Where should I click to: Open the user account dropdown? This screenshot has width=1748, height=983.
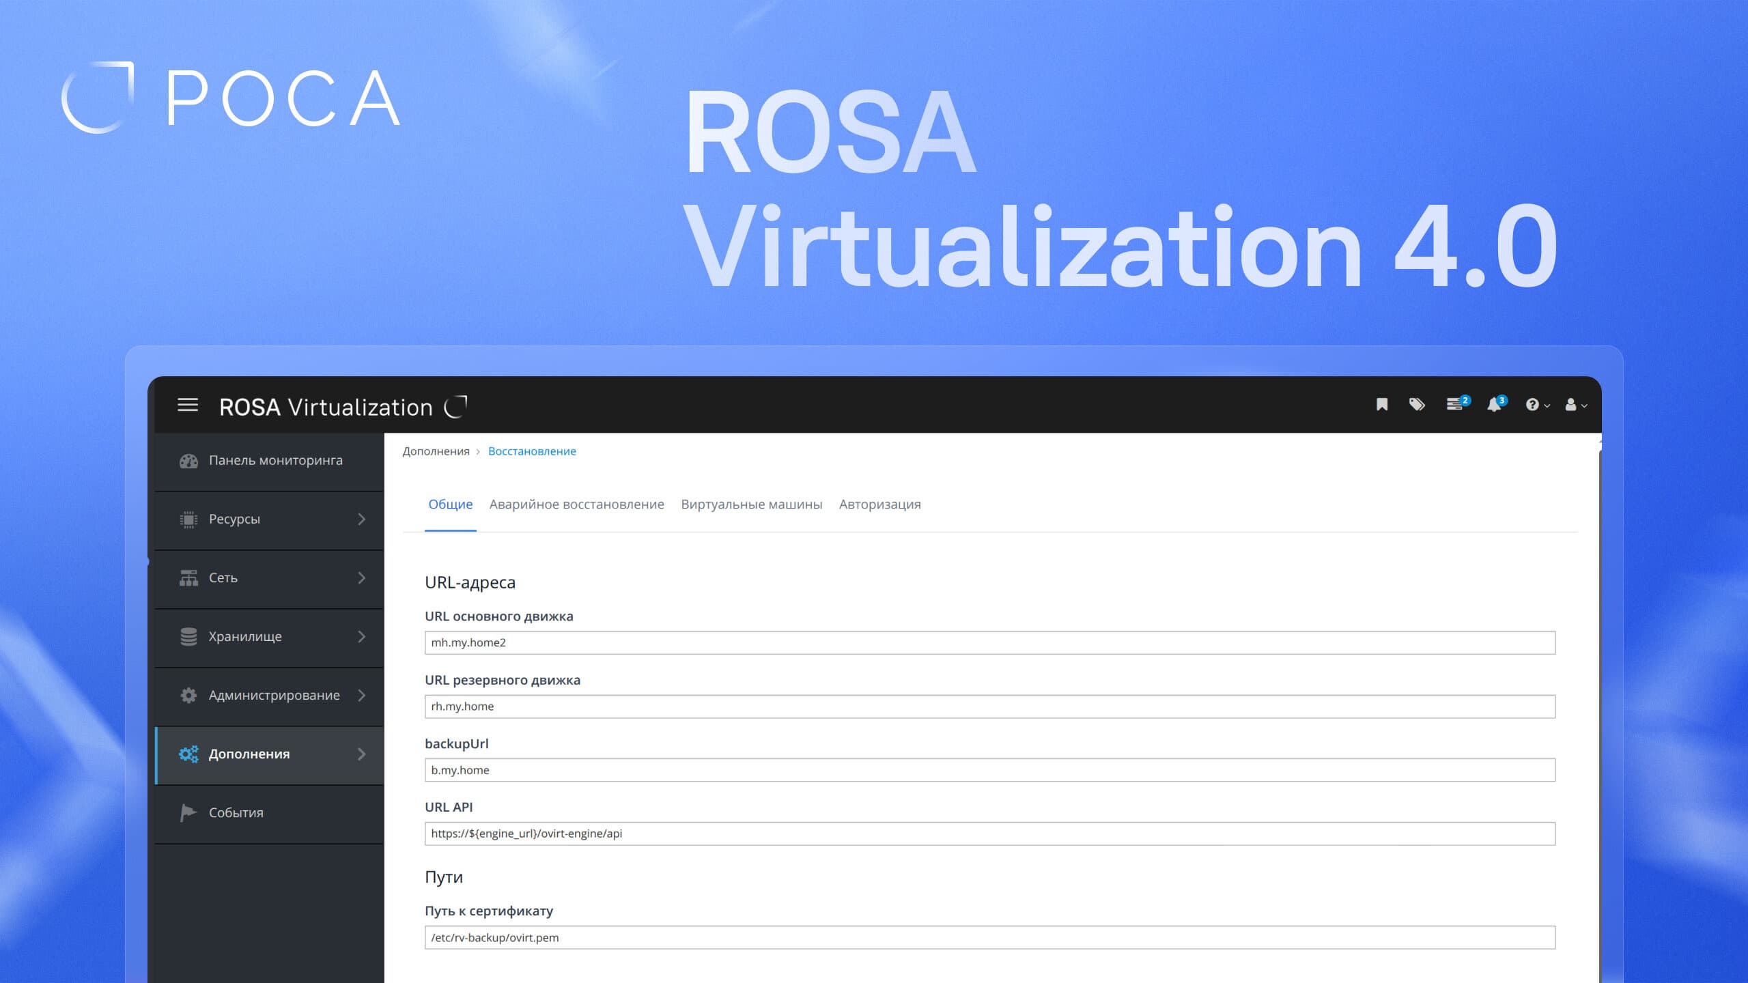(1575, 405)
